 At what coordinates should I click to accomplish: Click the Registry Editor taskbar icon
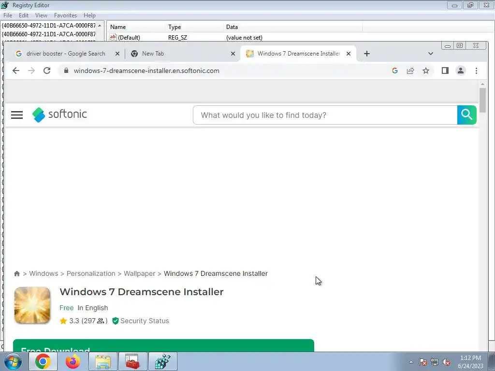click(162, 361)
